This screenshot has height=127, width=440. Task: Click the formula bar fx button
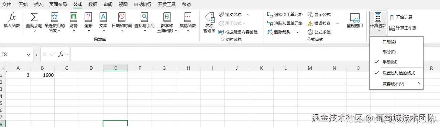pos(61,54)
